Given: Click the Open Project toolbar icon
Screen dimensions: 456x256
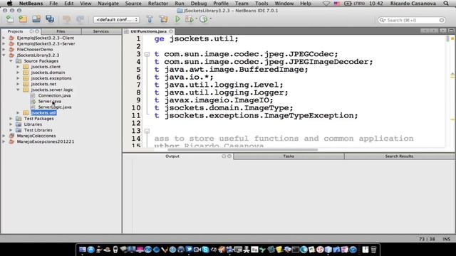Looking at the screenshot, I should tap(36, 19).
